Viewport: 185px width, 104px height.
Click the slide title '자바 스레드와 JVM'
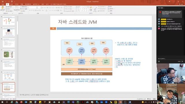tap(77, 22)
